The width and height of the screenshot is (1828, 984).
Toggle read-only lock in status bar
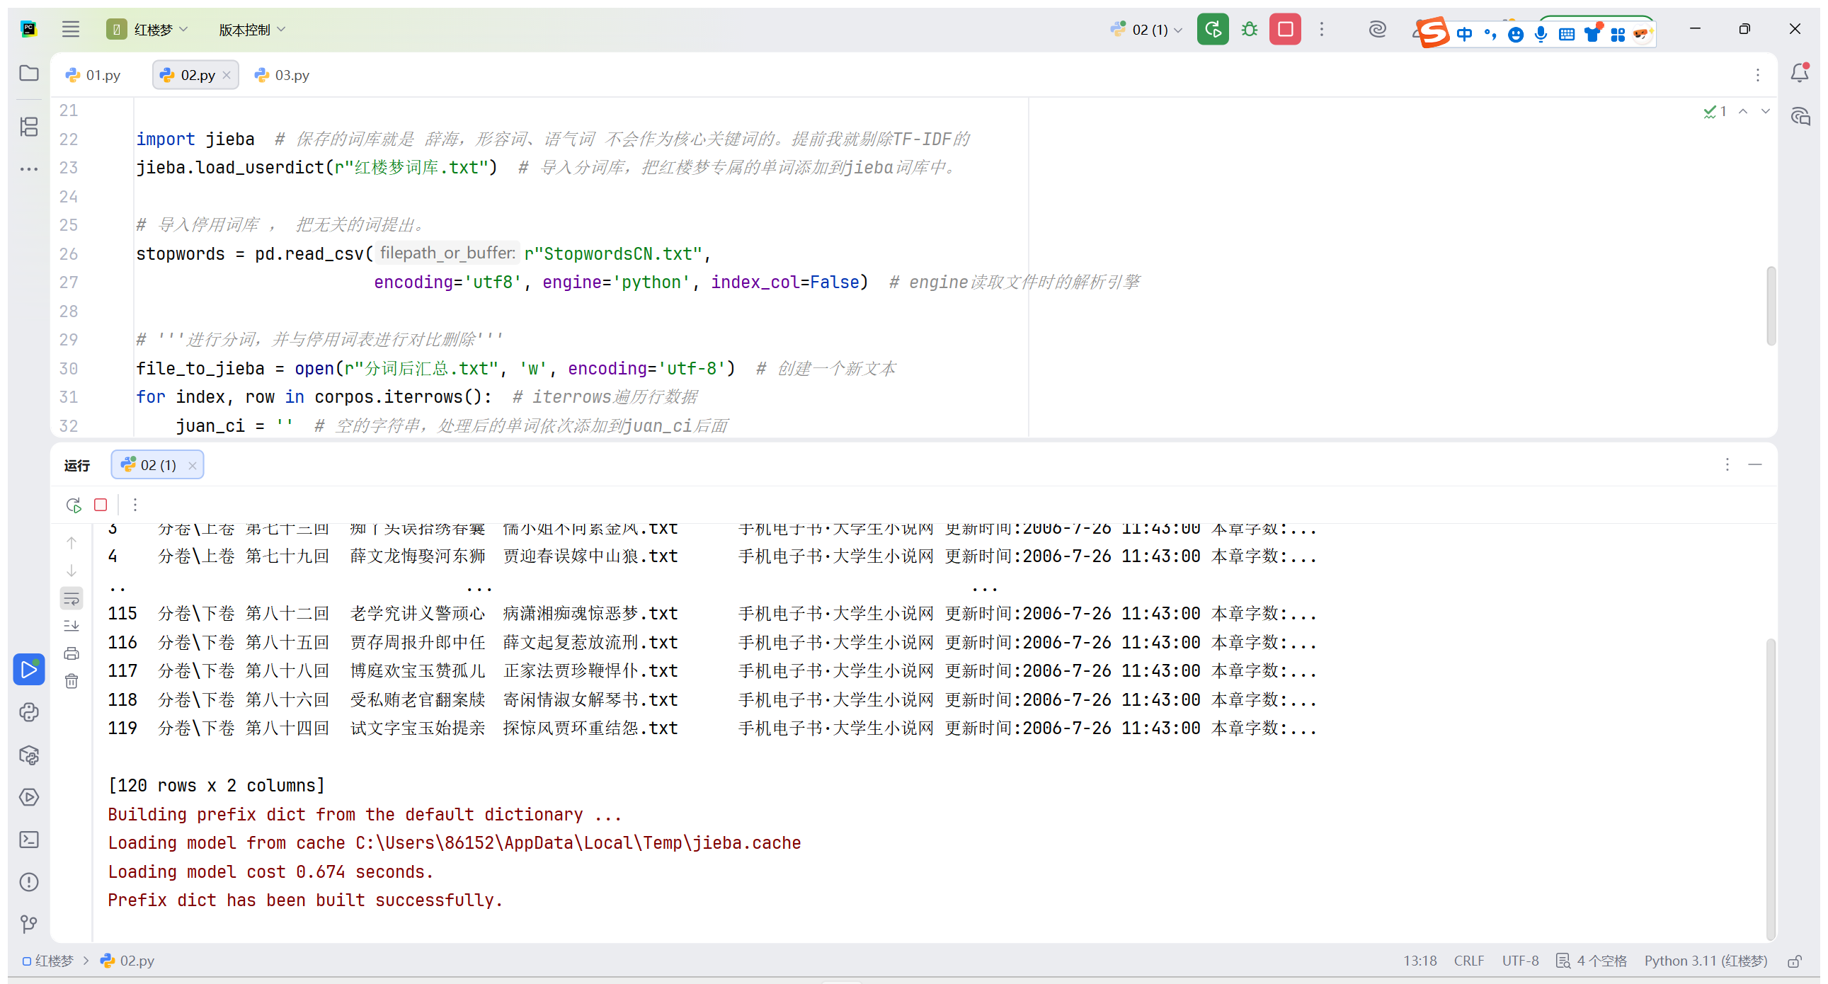(x=1795, y=961)
